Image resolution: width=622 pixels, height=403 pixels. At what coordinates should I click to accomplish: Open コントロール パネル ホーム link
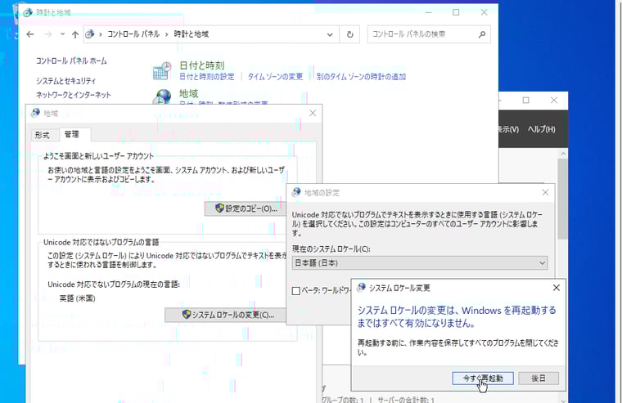71,61
